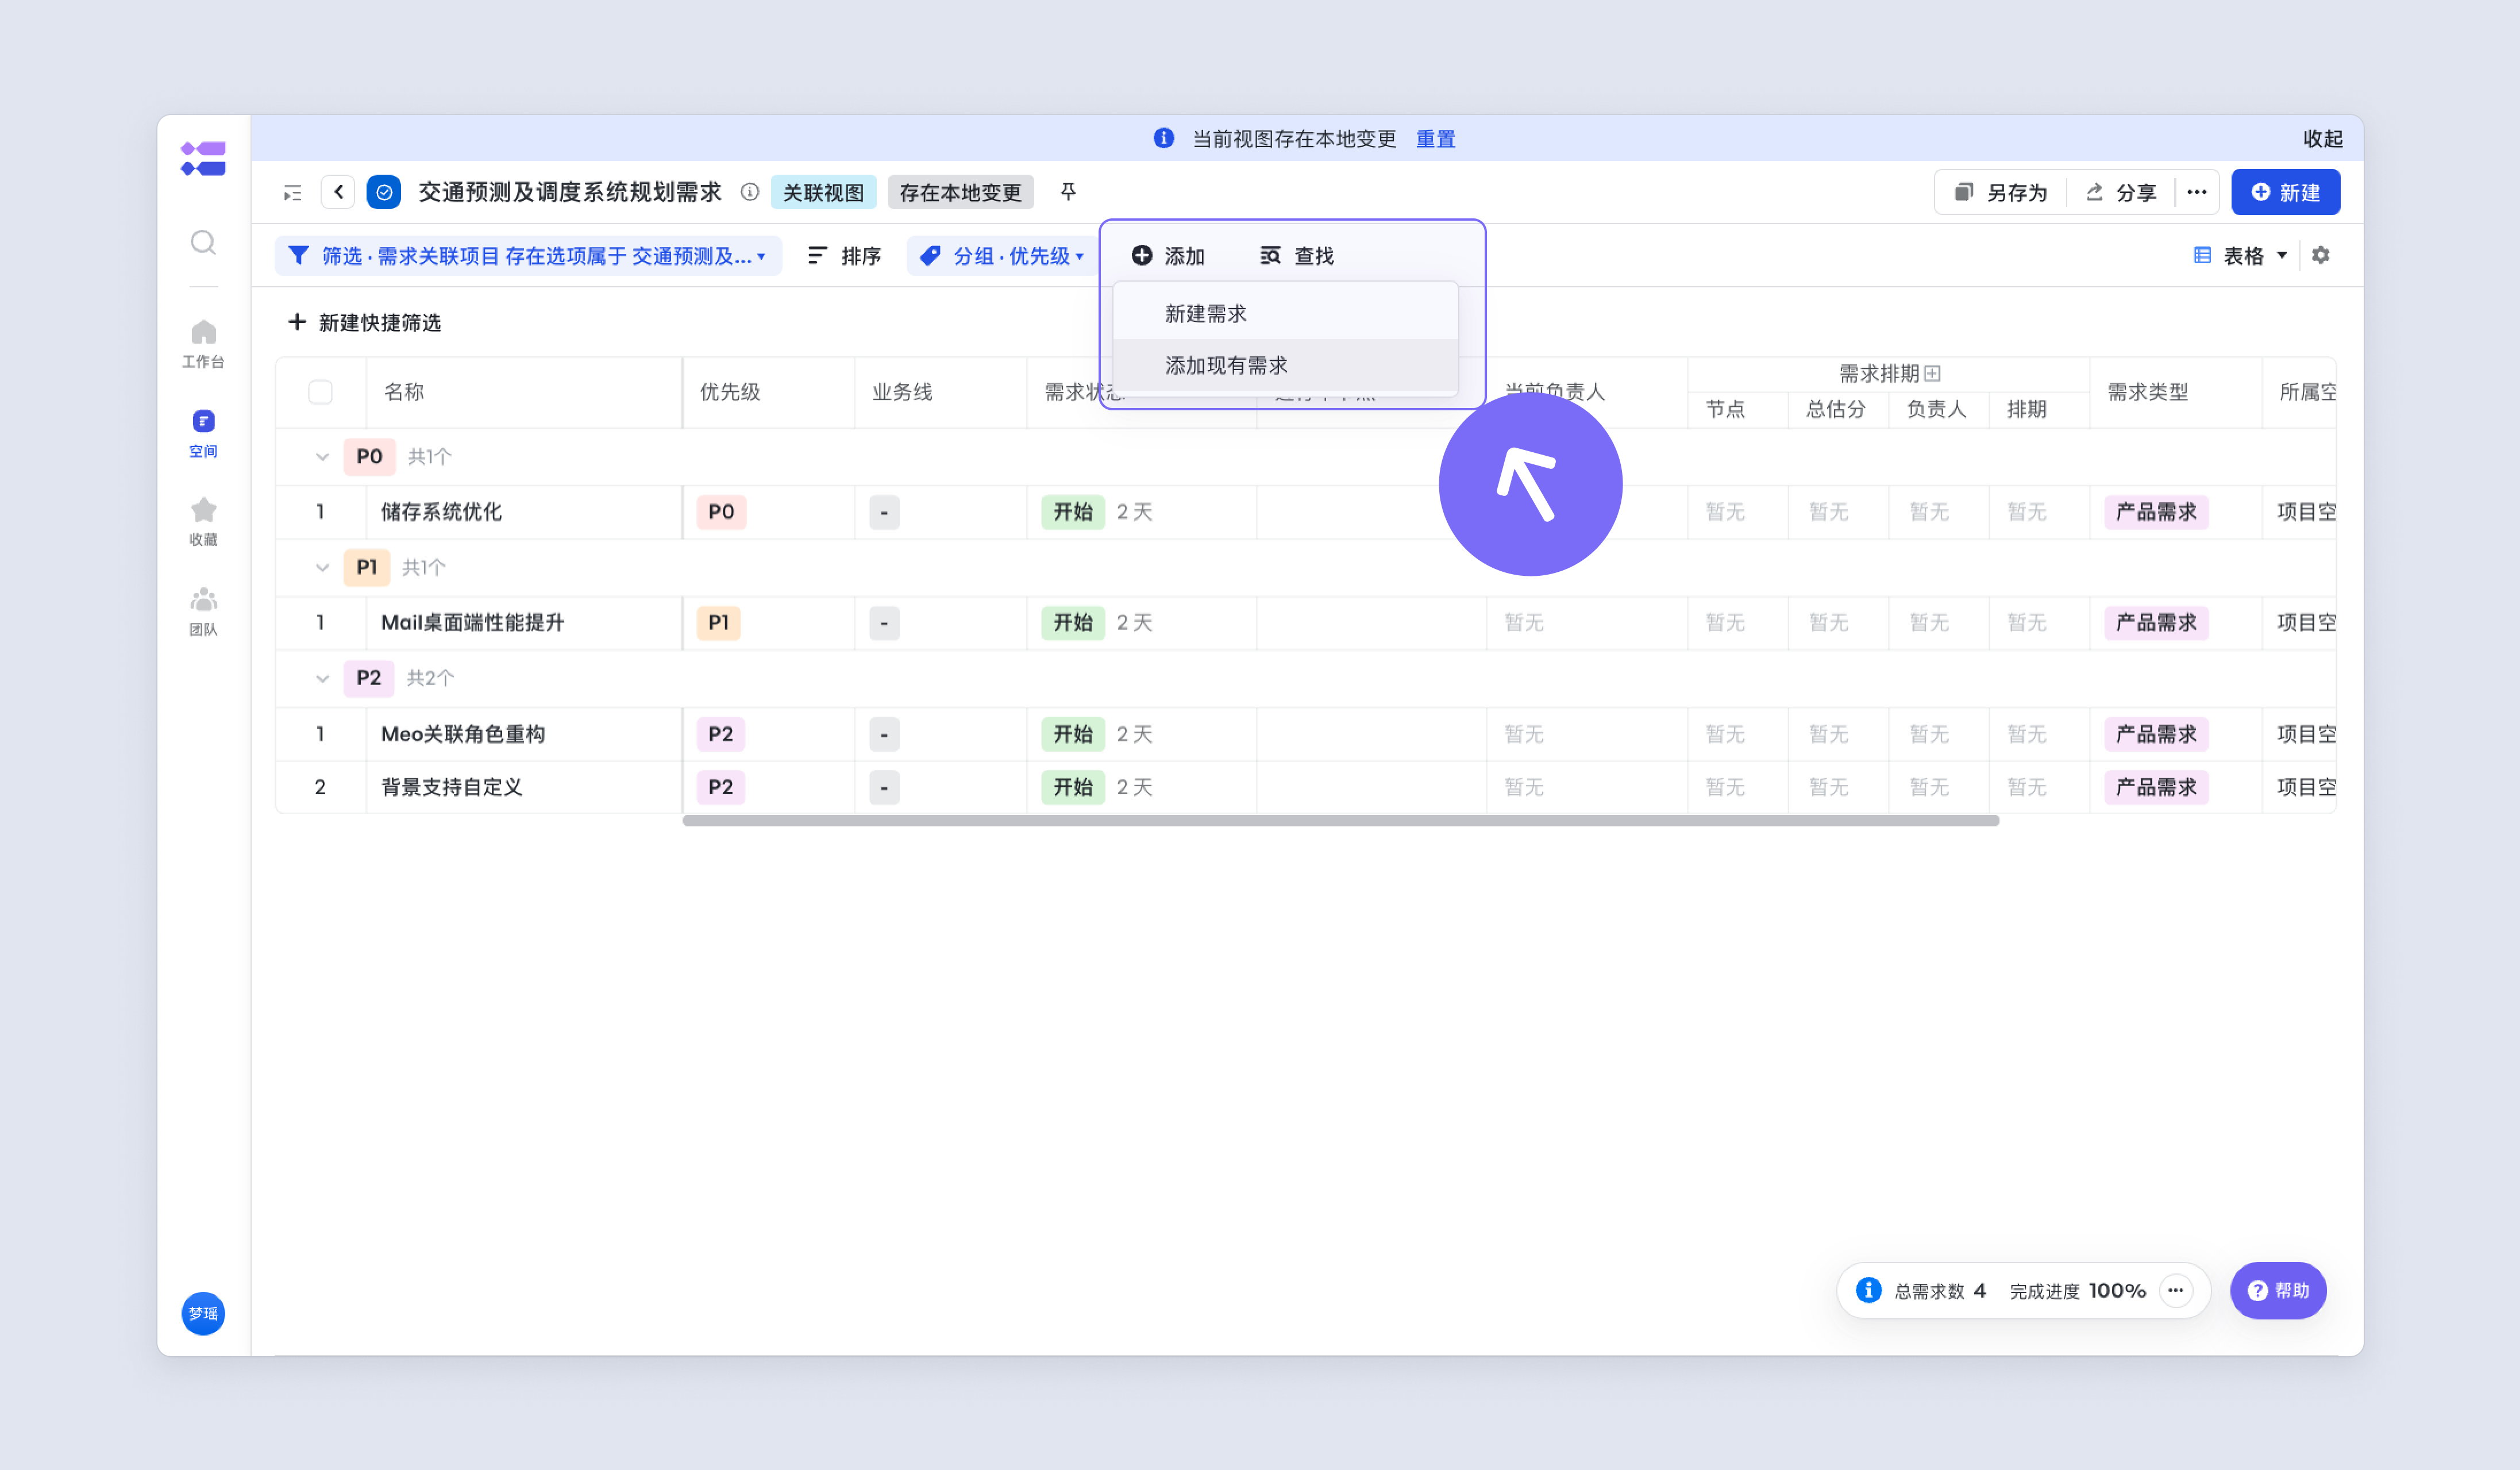2520x1470 pixels.
Task: Click 查找 to search requirements
Action: [1297, 256]
